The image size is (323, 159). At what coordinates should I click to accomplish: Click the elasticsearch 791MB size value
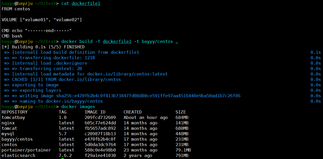pyautogui.click(x=182, y=155)
